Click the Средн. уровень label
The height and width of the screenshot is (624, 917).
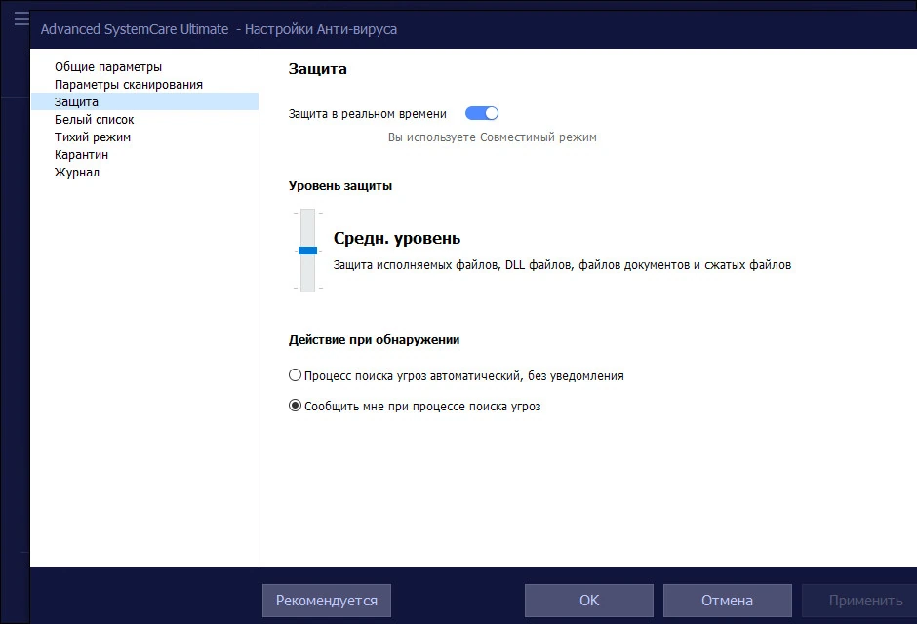click(397, 238)
